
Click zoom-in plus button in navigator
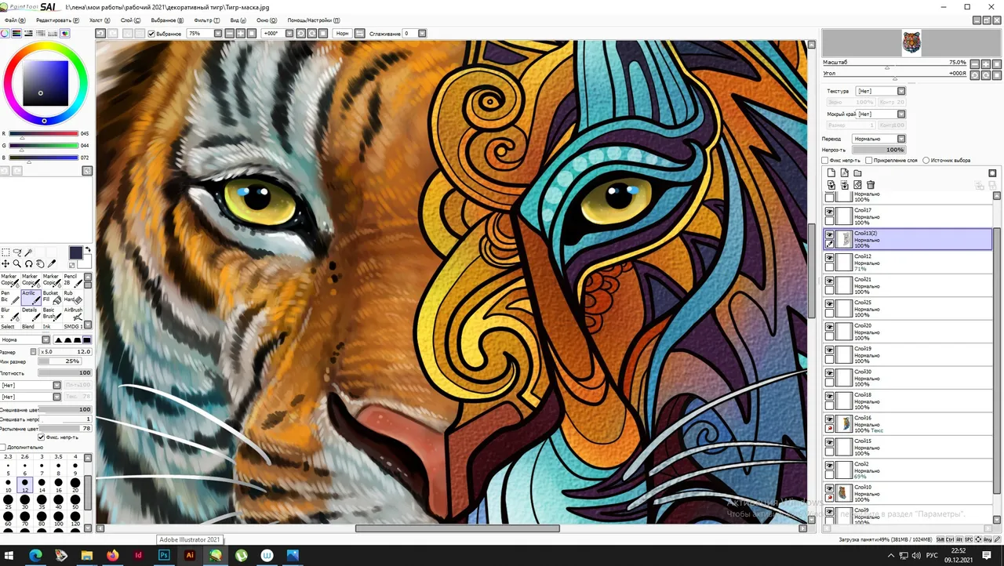point(985,63)
